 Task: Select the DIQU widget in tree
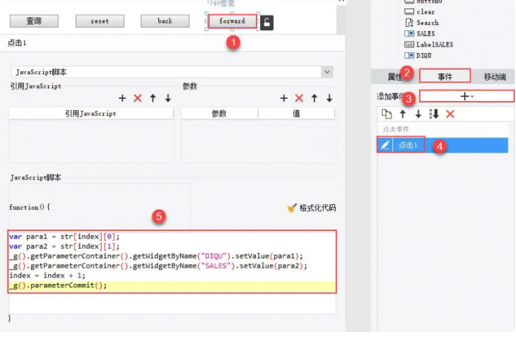[418, 56]
